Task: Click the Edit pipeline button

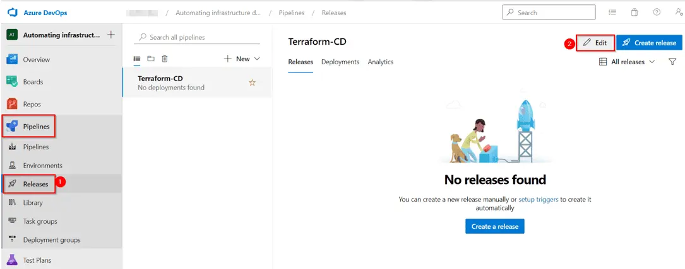Action: click(x=595, y=43)
